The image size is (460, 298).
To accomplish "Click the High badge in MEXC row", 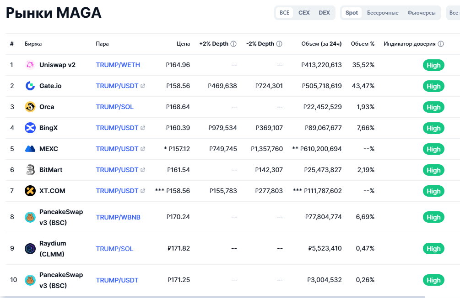I will click(x=433, y=149).
